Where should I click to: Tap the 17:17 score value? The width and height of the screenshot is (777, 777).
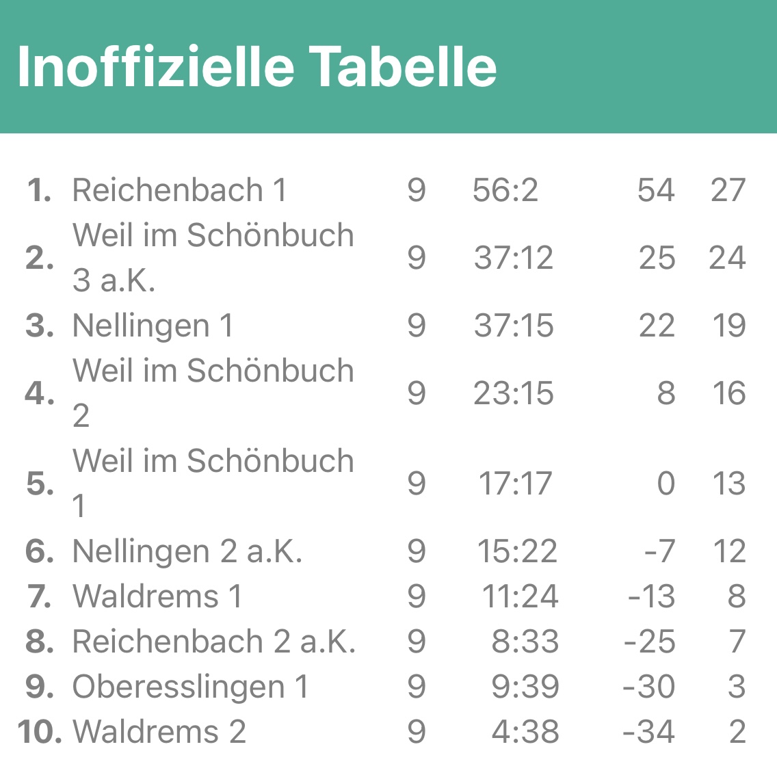pyautogui.click(x=515, y=484)
